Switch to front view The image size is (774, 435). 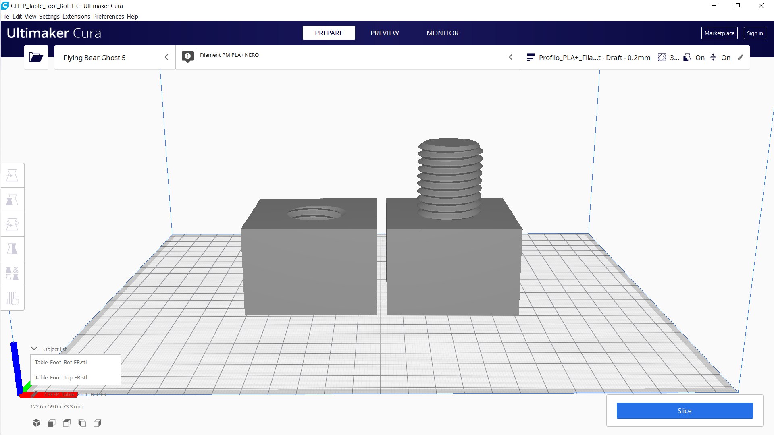pyautogui.click(x=52, y=423)
